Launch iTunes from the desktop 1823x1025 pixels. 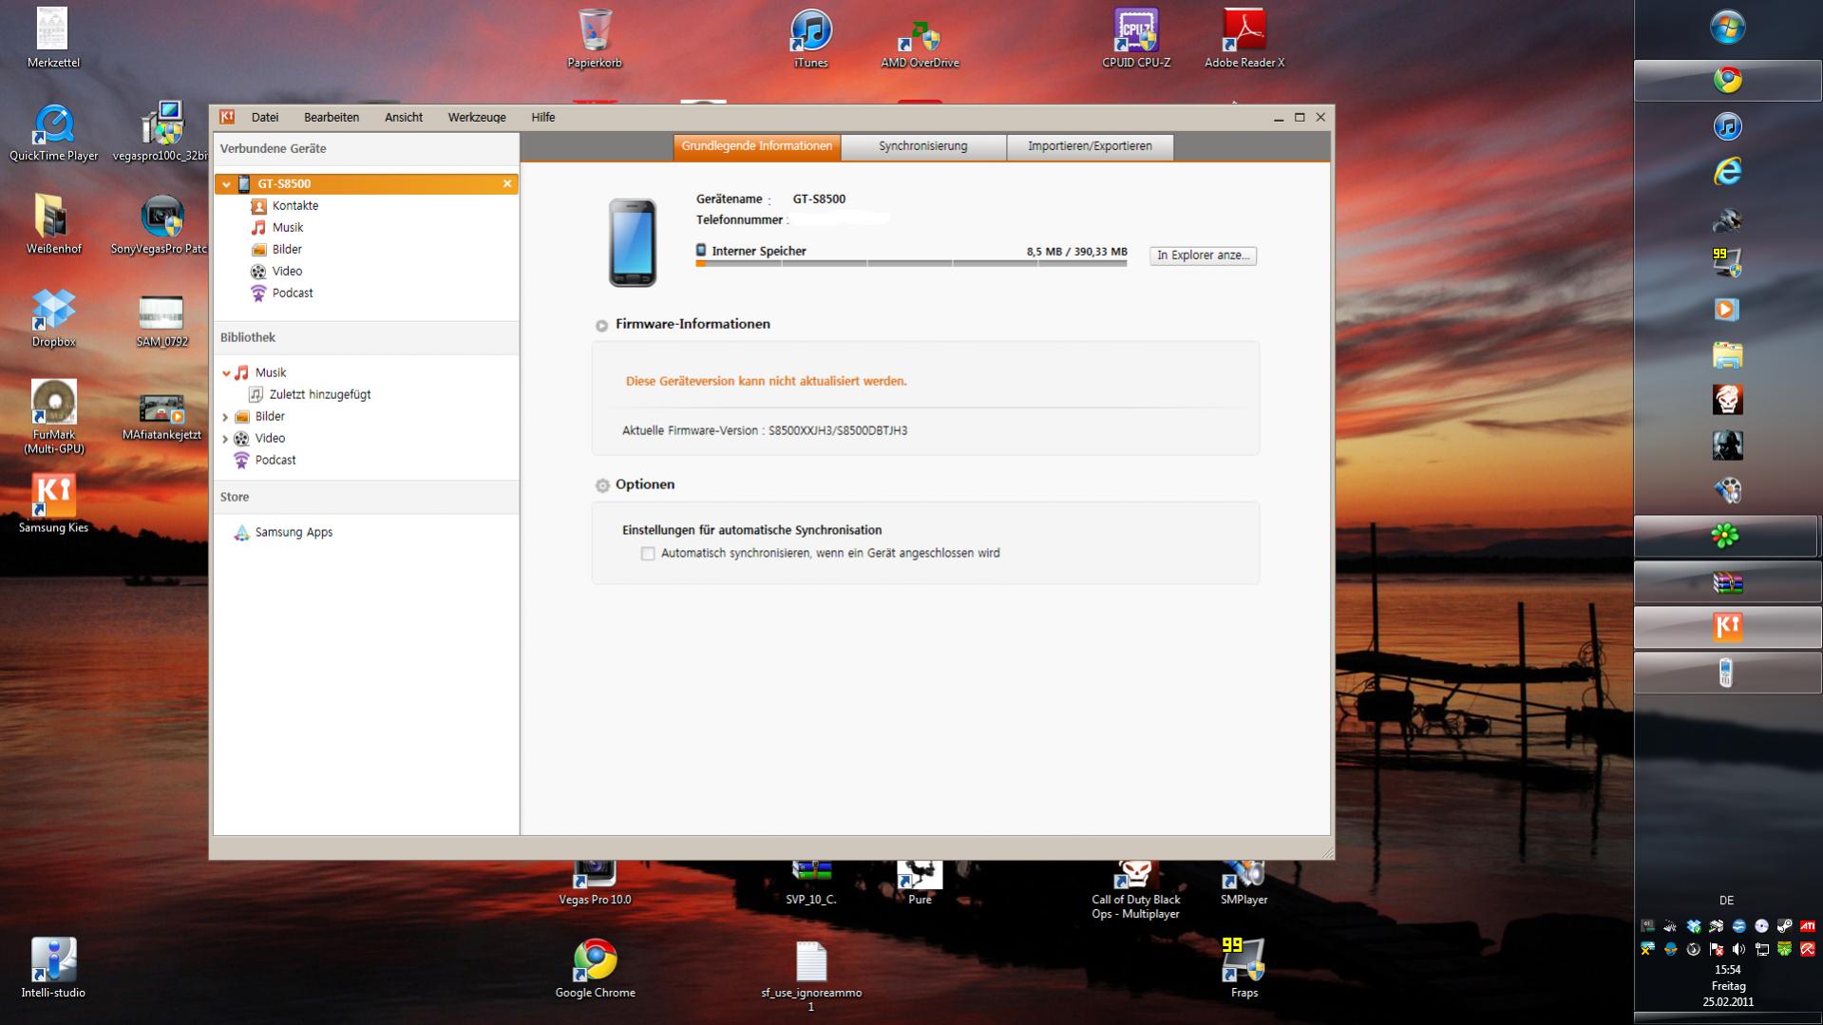click(x=810, y=39)
